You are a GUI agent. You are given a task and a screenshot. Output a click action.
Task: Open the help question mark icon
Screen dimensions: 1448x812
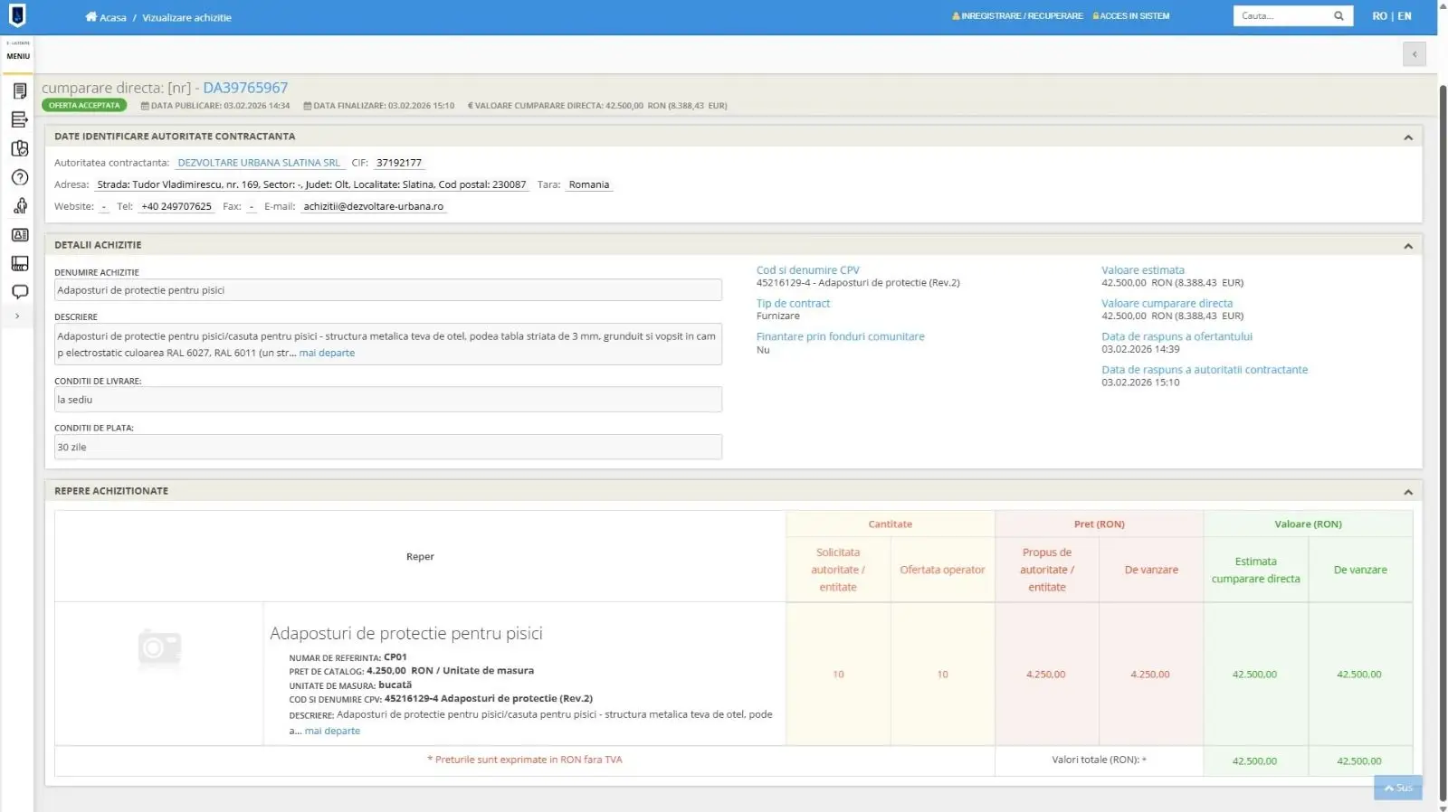coord(19,177)
